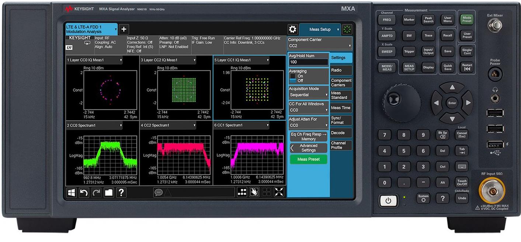This screenshot has width=521, height=242.
Task: Add new screen with plus button
Action: [124, 29]
